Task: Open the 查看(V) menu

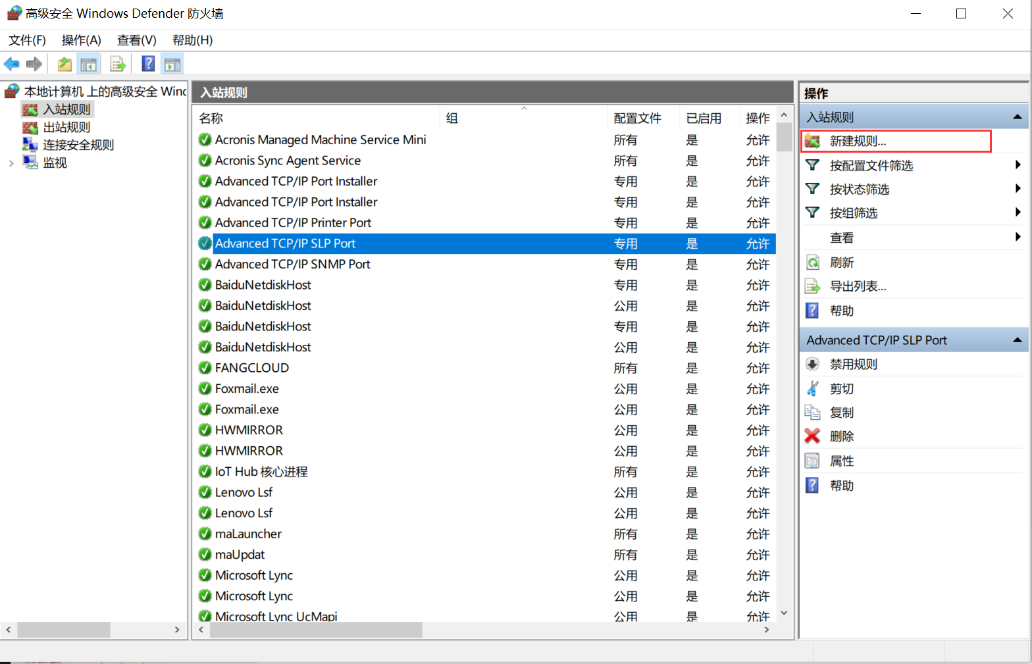Action: (136, 40)
